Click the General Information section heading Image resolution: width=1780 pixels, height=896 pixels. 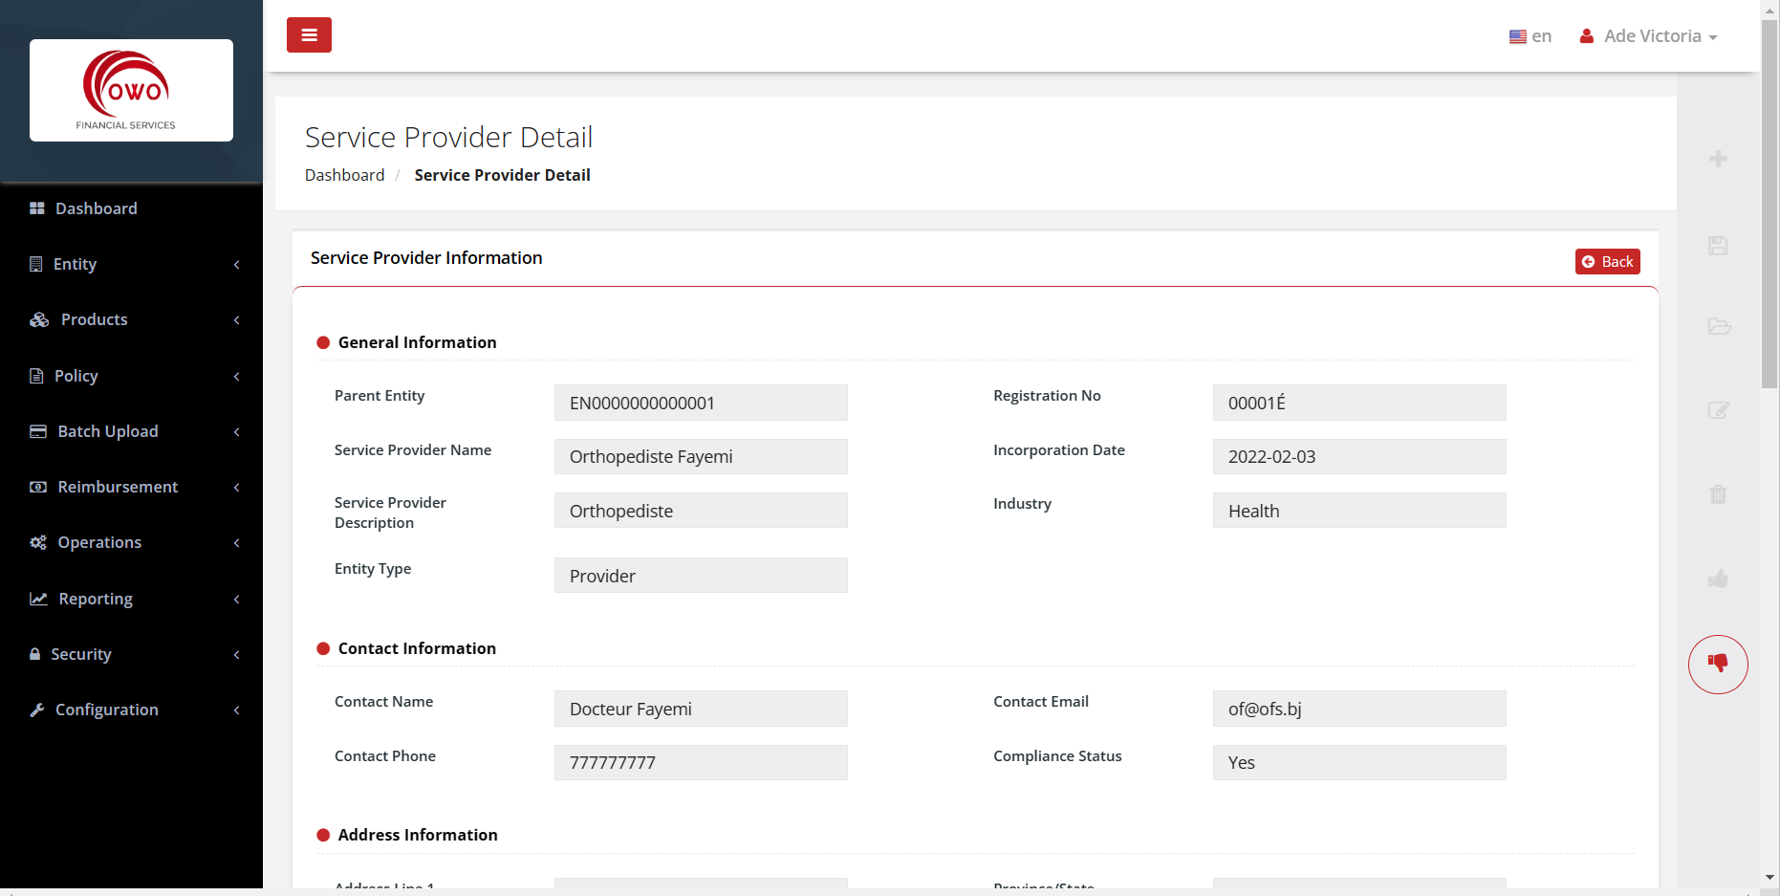pyautogui.click(x=417, y=342)
